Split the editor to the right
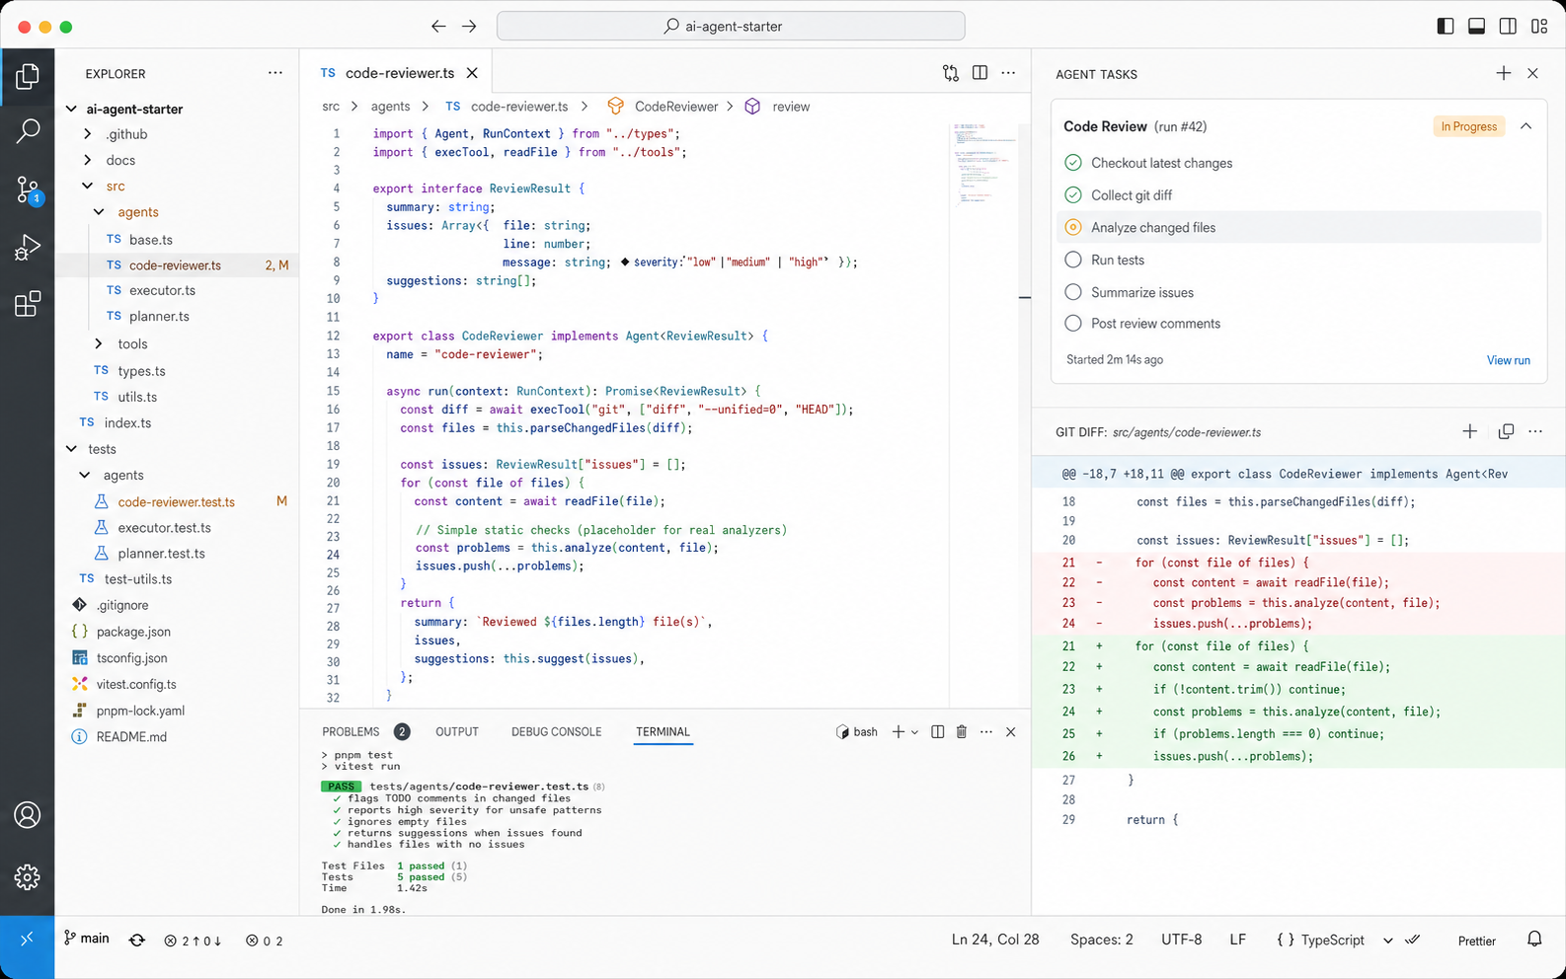 click(x=979, y=73)
